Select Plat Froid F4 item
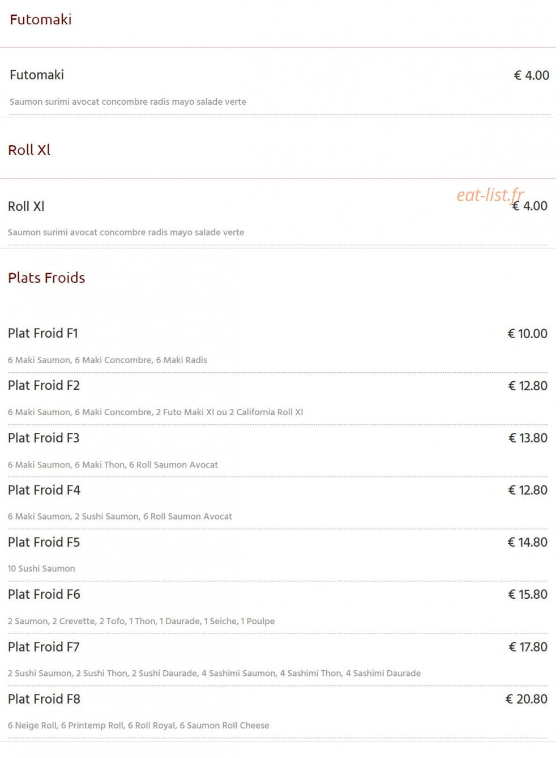This screenshot has width=560, height=758. pos(44,490)
